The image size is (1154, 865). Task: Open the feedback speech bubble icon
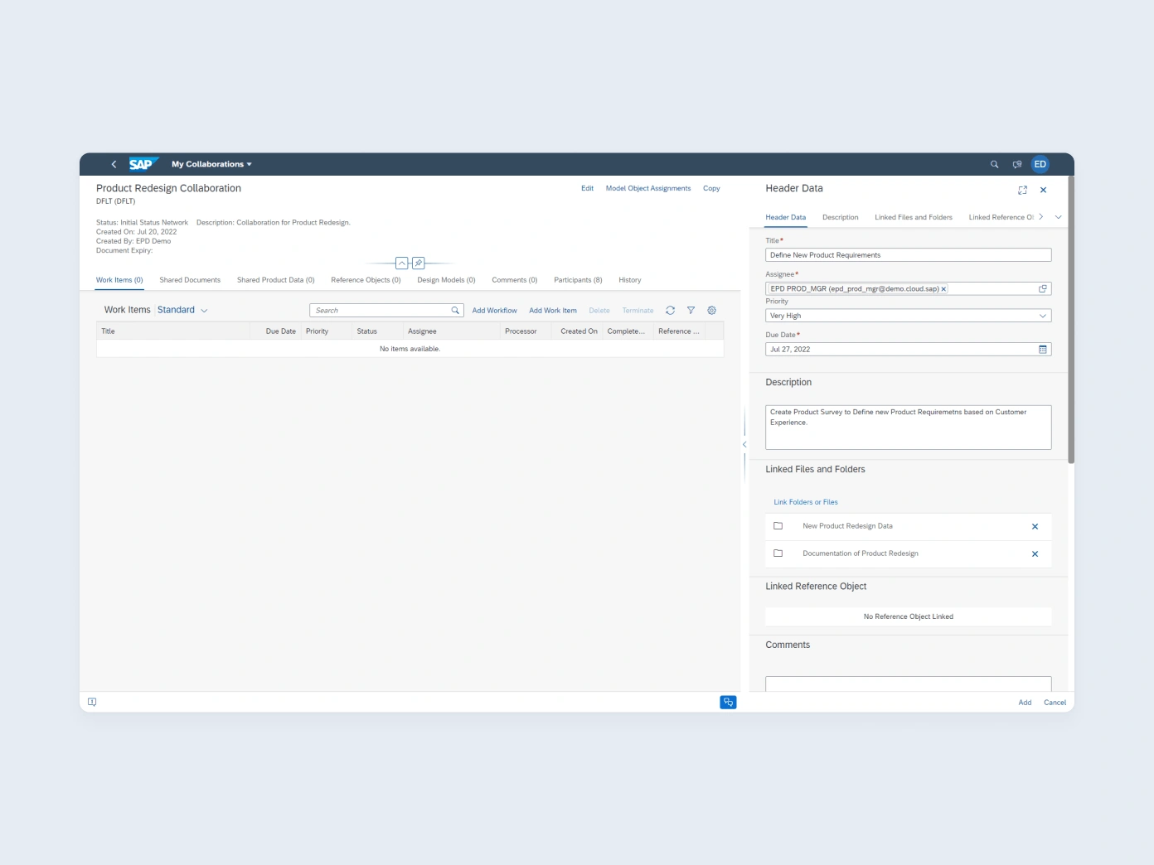coord(1017,164)
